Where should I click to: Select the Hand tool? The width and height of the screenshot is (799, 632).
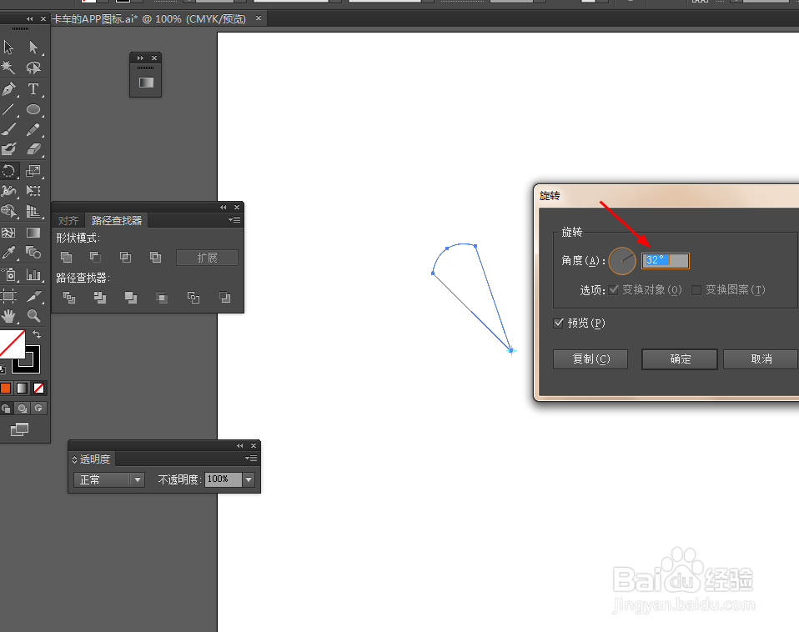coord(8,316)
